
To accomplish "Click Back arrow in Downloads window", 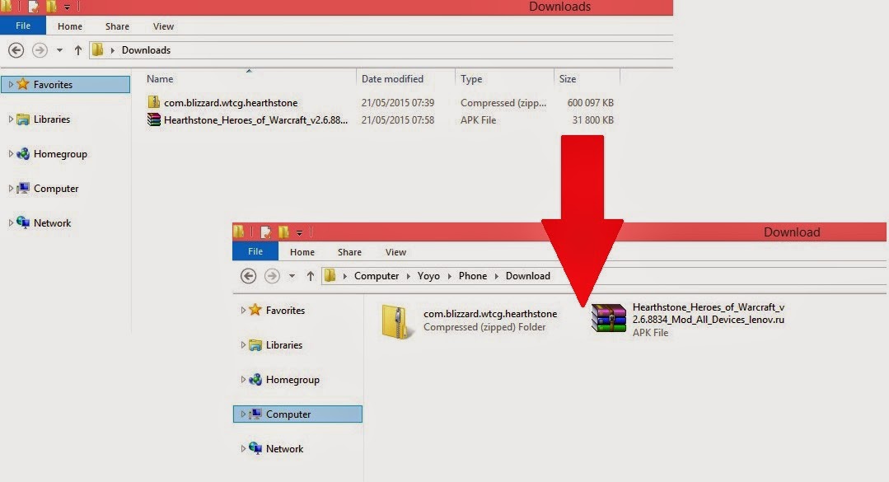I will click(16, 50).
